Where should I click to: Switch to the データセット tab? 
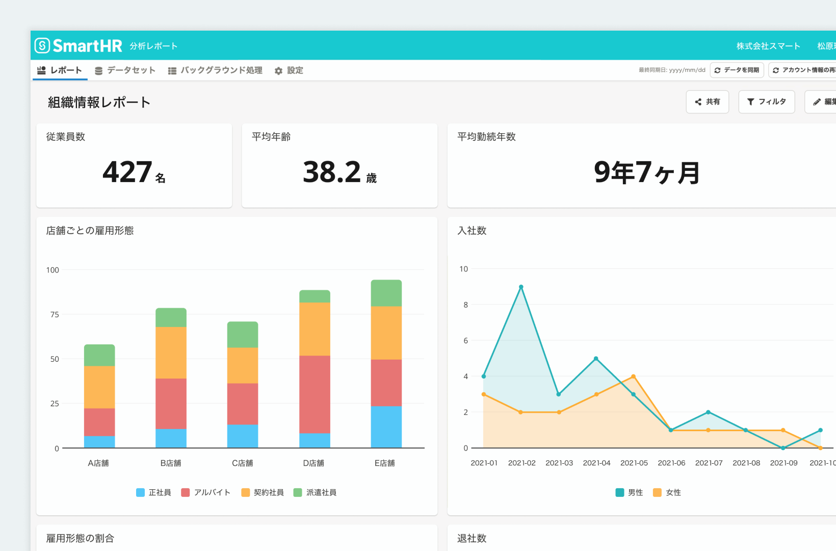(x=125, y=70)
